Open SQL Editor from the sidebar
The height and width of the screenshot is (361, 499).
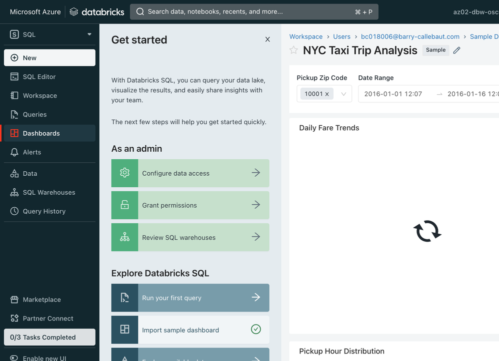(39, 76)
